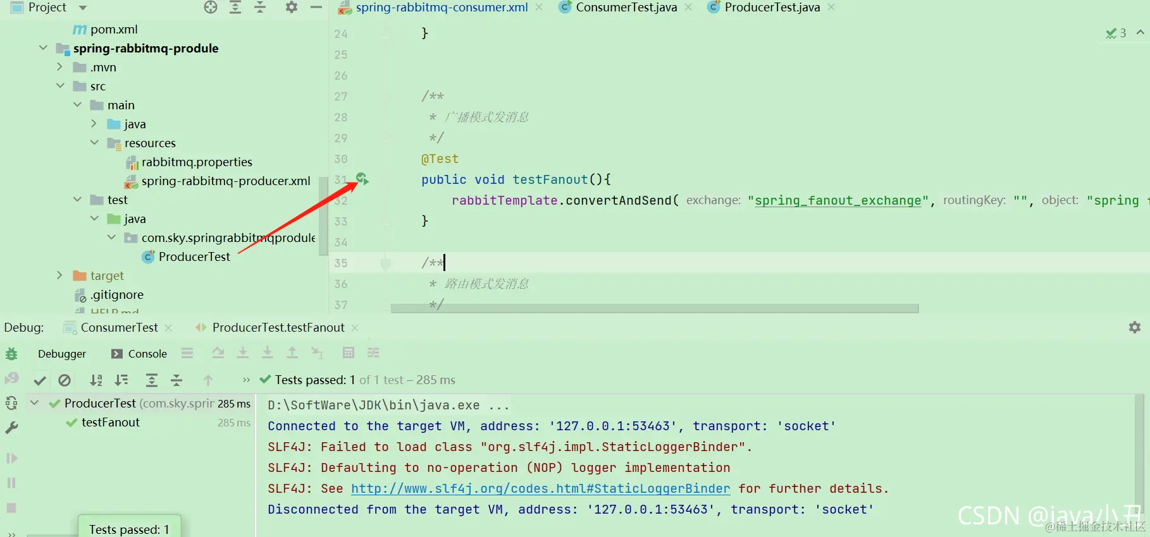This screenshot has height=537, width=1150.
Task: Expand all test results
Action: [152, 380]
